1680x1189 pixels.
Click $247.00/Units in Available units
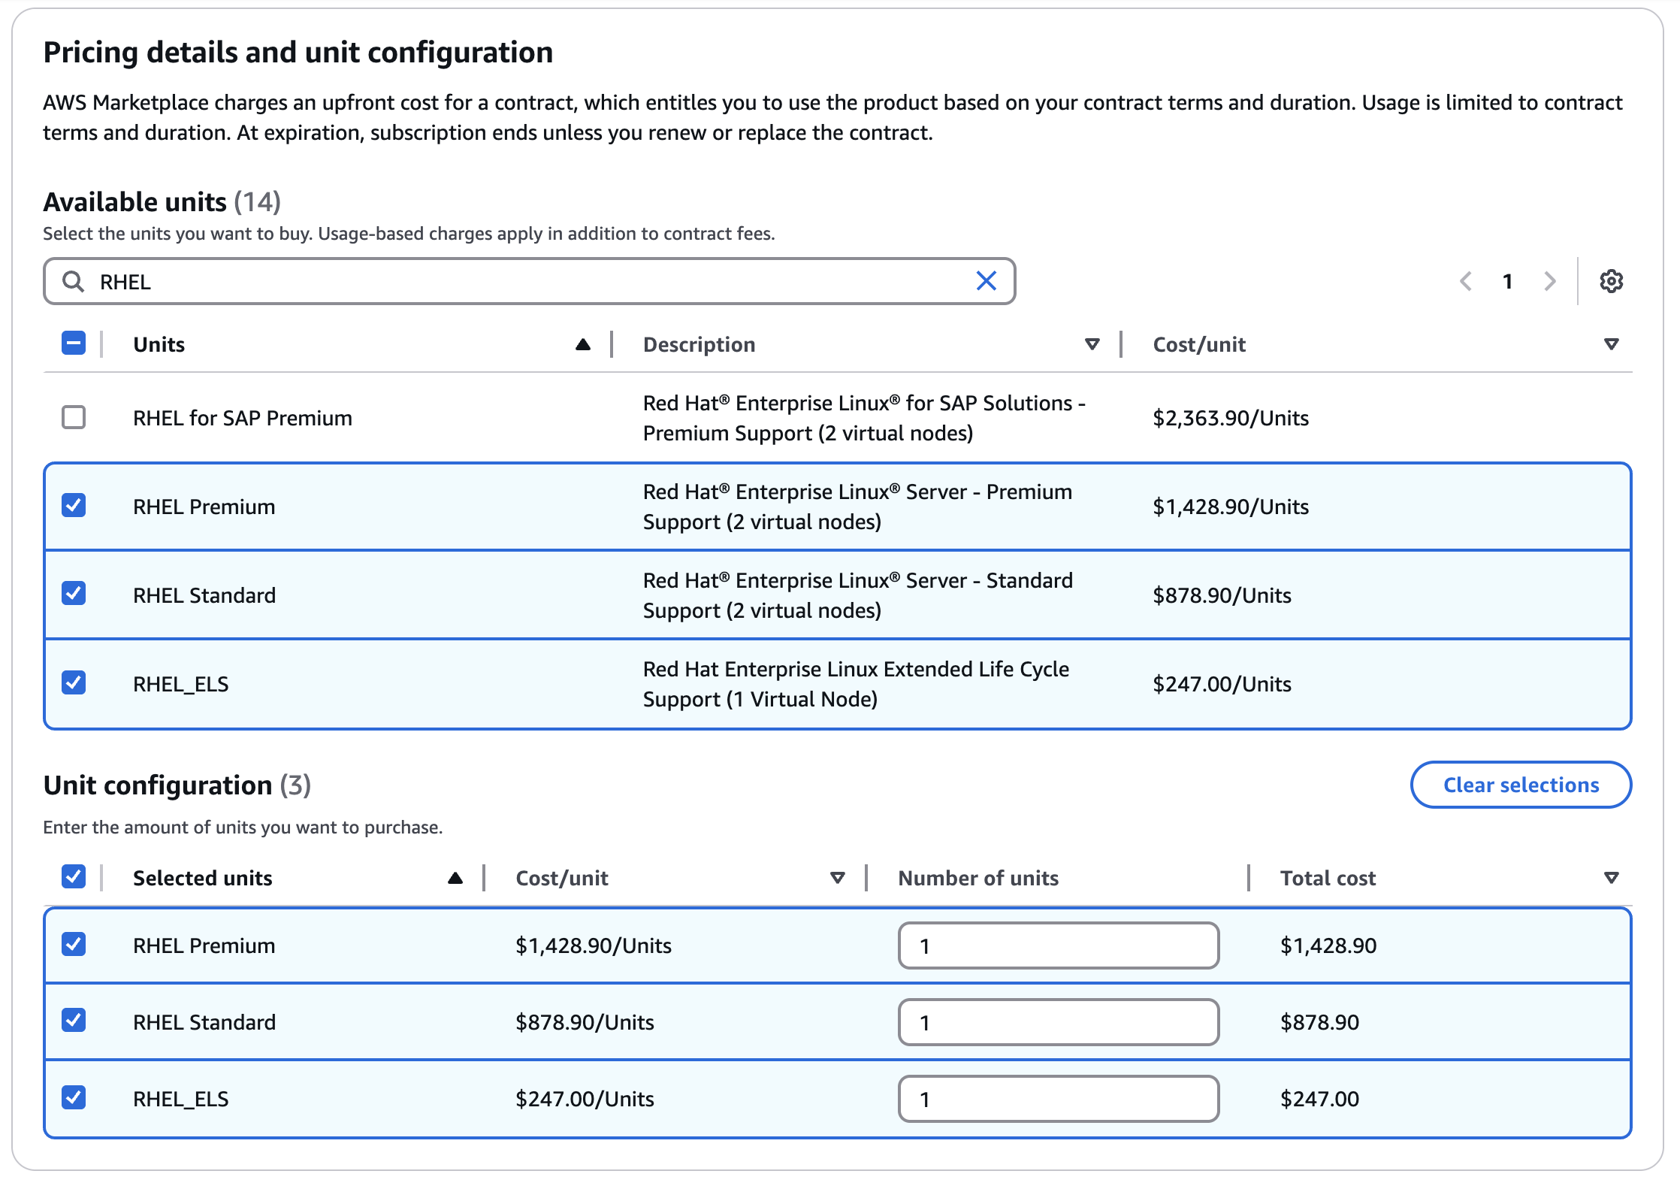(x=1222, y=684)
